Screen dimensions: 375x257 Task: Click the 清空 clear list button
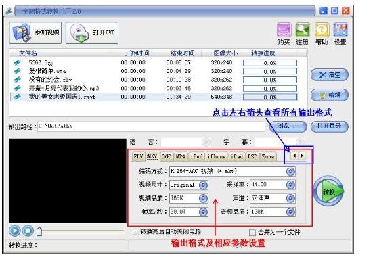click(x=330, y=75)
